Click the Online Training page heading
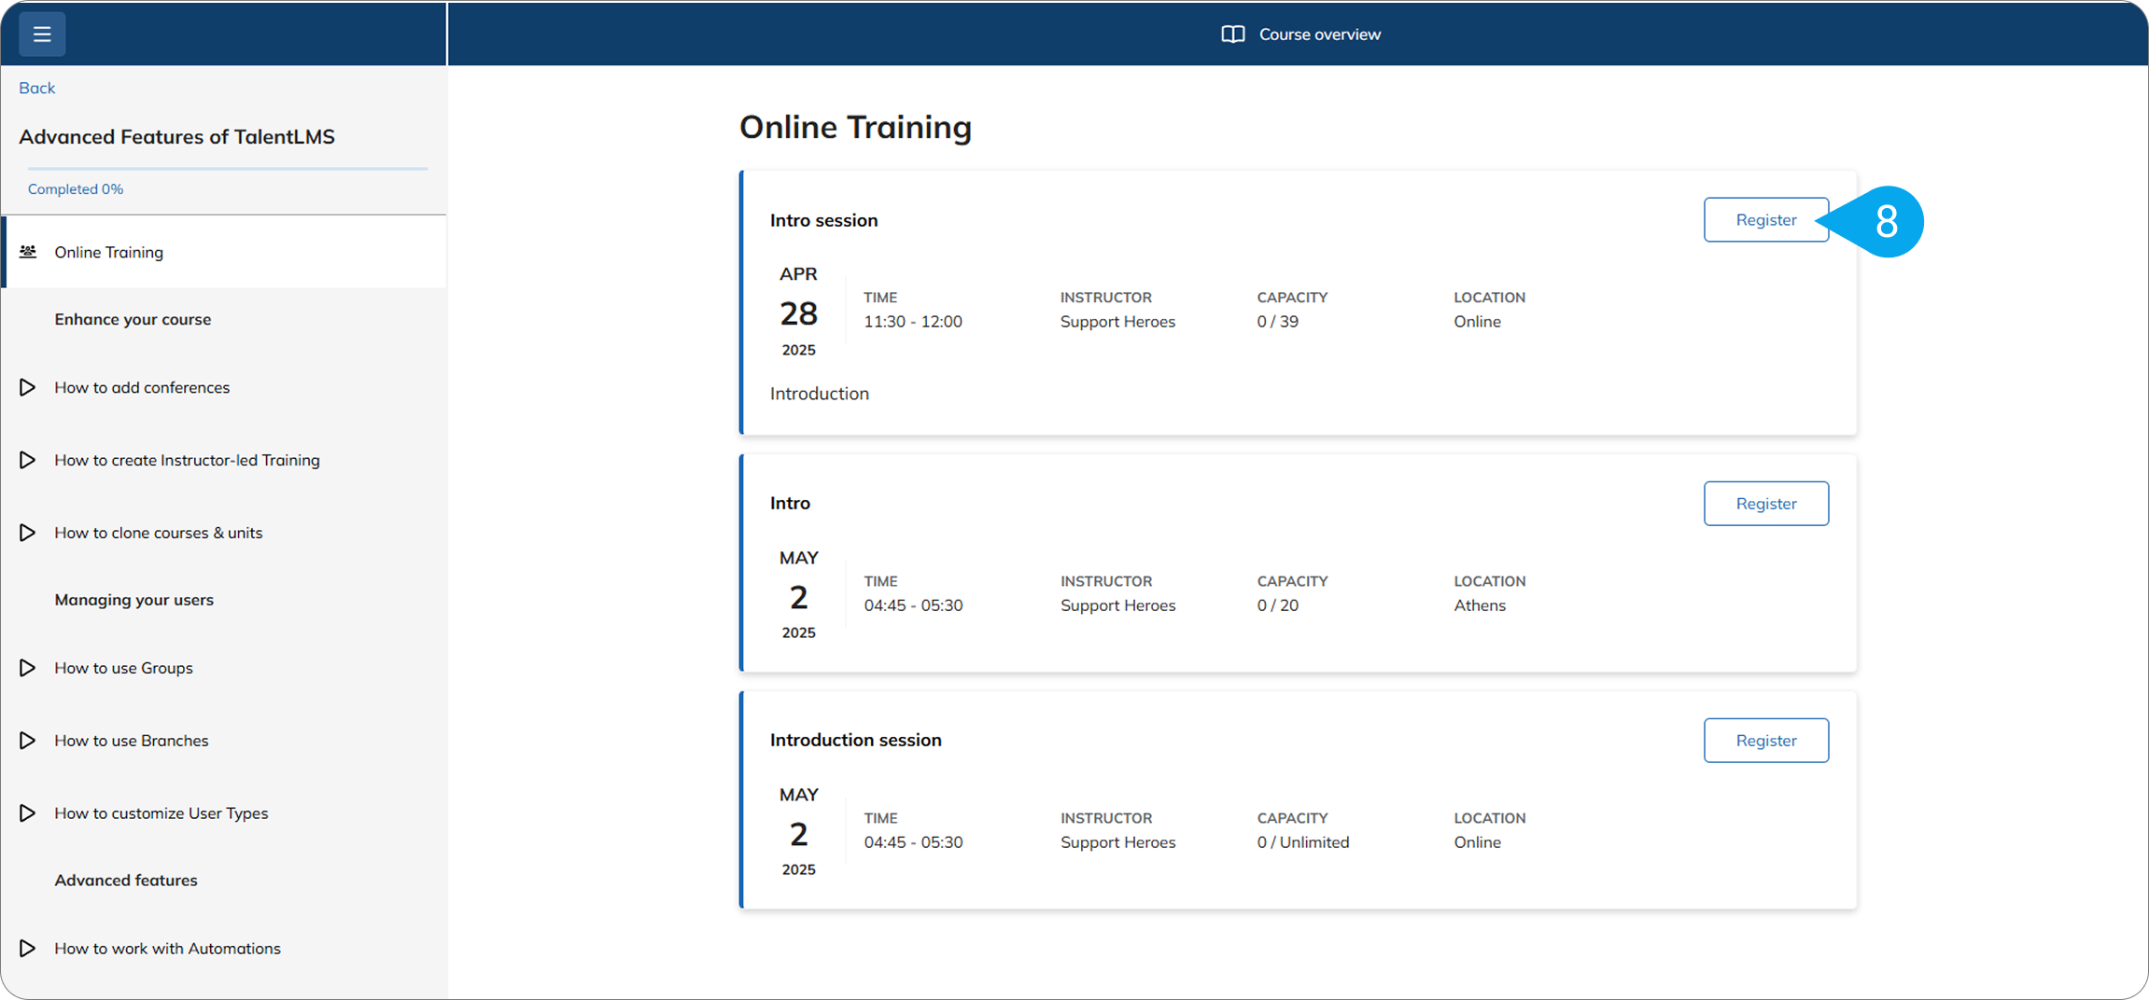 tap(855, 127)
